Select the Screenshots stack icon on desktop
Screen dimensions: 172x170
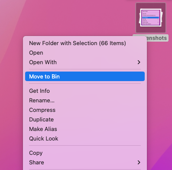pos(151,18)
